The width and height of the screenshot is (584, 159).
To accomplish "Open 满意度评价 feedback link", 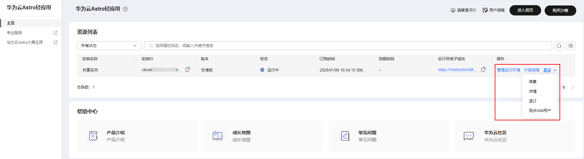I will click(x=463, y=10).
